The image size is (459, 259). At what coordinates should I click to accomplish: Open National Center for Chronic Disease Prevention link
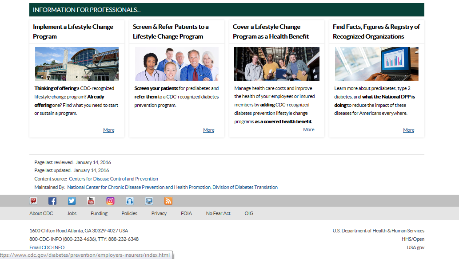pos(139,187)
